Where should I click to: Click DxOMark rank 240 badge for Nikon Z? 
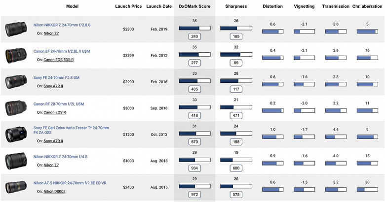[x=194, y=36]
